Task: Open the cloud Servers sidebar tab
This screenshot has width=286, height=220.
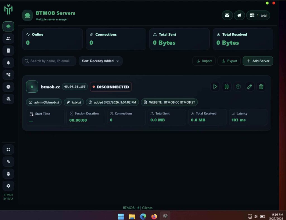Action: [x=8, y=27]
